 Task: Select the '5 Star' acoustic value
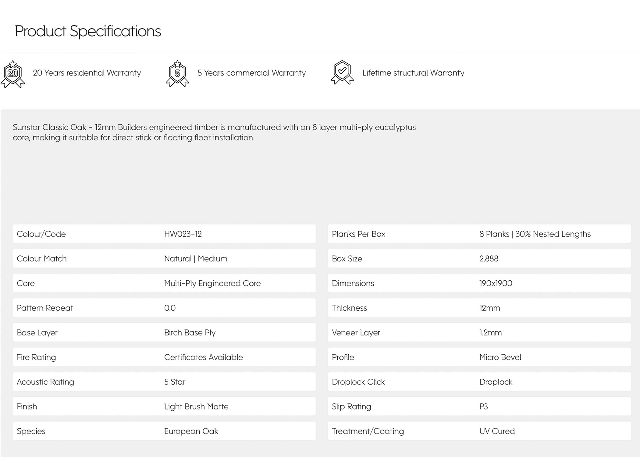(x=175, y=382)
